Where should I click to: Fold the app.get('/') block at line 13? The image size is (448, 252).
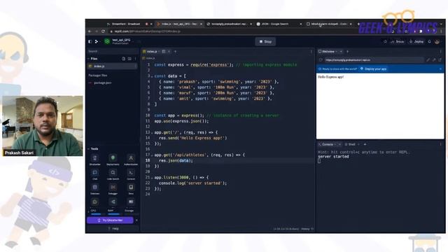[x=152, y=132]
